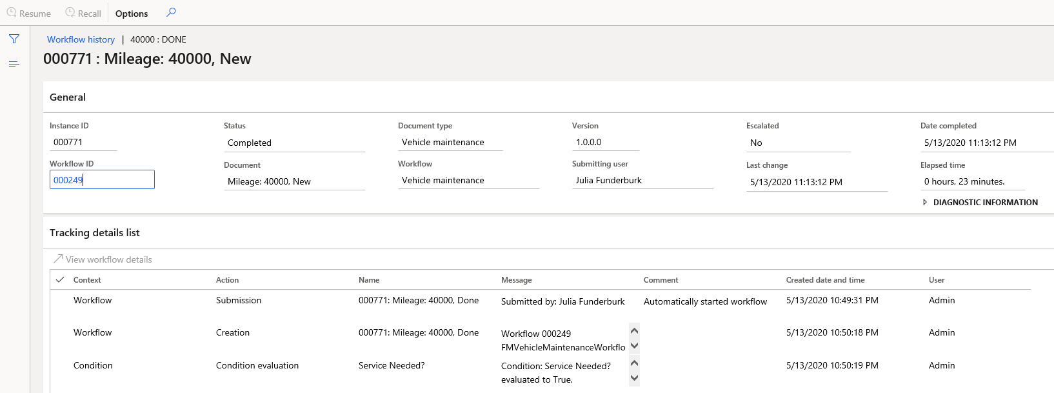The height and width of the screenshot is (393, 1054).
Task: Toggle select-all checkmark in Context header
Action: [60, 279]
